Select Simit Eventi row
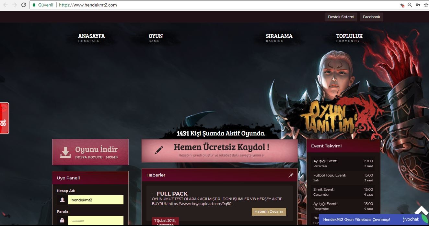This screenshot has width=429, height=226. pos(343,192)
